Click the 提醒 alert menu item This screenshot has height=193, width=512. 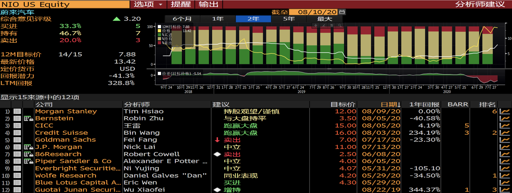(181, 4)
